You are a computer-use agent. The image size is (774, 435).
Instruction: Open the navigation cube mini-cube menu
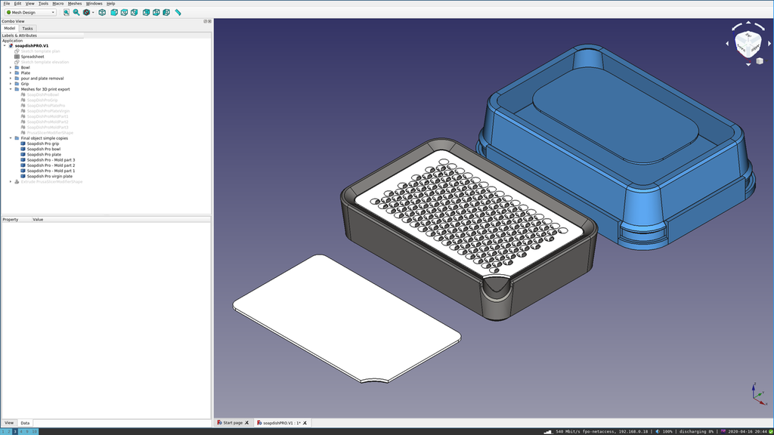click(x=760, y=60)
